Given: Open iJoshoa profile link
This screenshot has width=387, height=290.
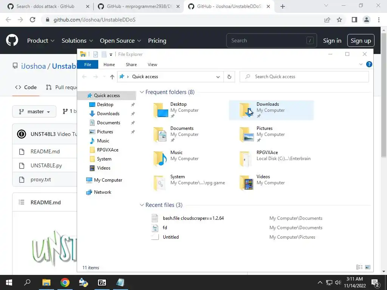Looking at the screenshot, I should tap(33, 66).
